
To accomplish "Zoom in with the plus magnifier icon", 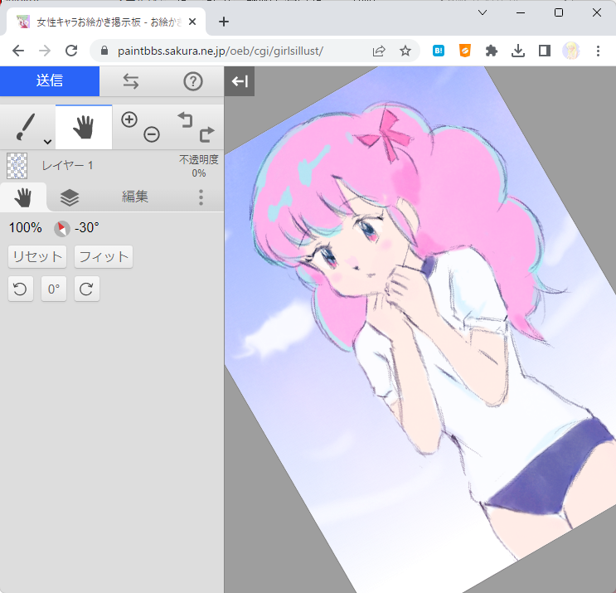I will (x=129, y=119).
